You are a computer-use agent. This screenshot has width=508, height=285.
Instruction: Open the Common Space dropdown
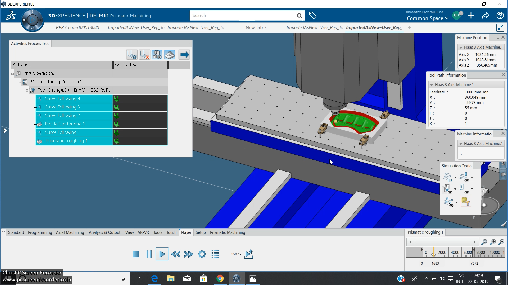(x=427, y=18)
